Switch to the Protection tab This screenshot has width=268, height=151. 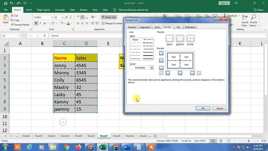[x=190, y=27]
